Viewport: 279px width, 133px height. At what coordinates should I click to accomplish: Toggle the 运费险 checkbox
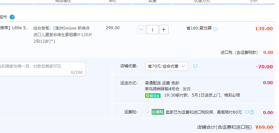coord(148,112)
